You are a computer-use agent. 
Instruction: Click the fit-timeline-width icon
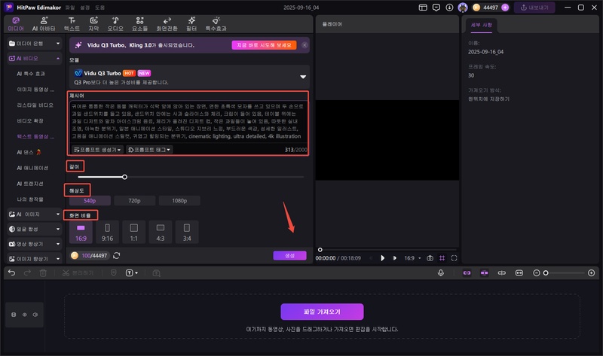[x=519, y=272]
